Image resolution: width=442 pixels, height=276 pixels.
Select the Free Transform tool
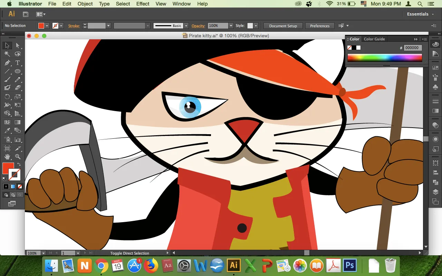tap(18, 105)
